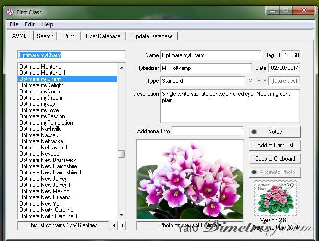Viewport: 319px width, 241px height.
Task: Go to next entry with right arrow
Action: [x=123, y=225]
